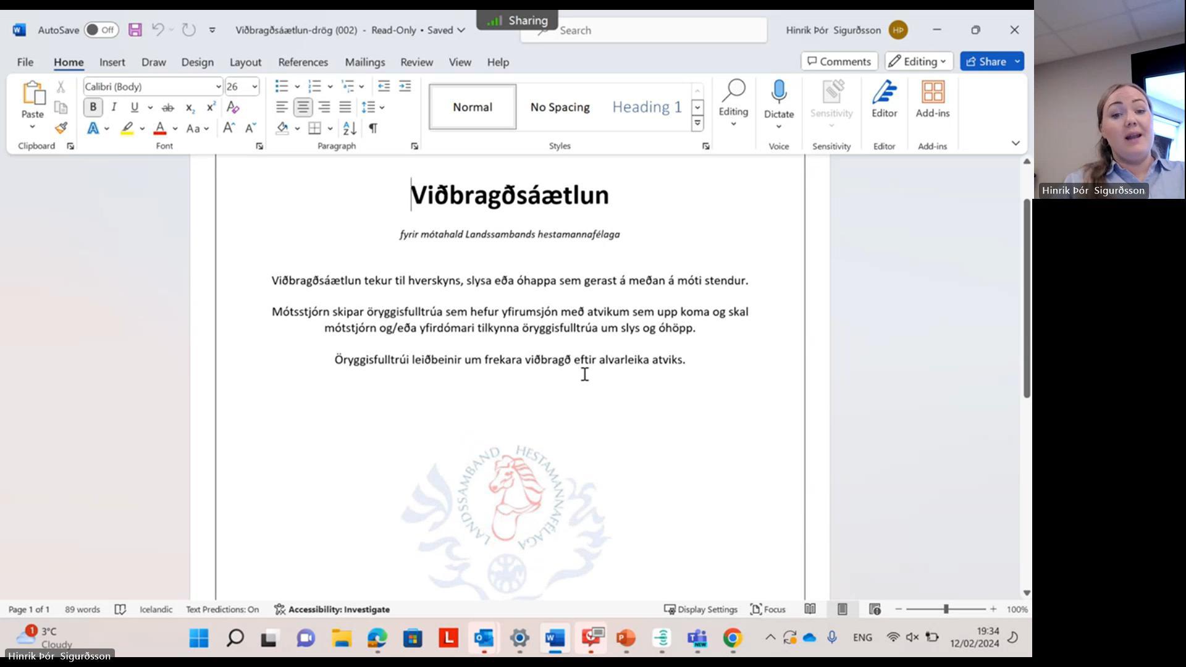
Task: Open the Editor pen tool
Action: click(x=884, y=93)
